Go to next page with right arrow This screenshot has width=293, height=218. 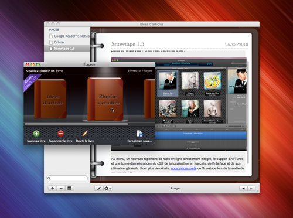251,188
